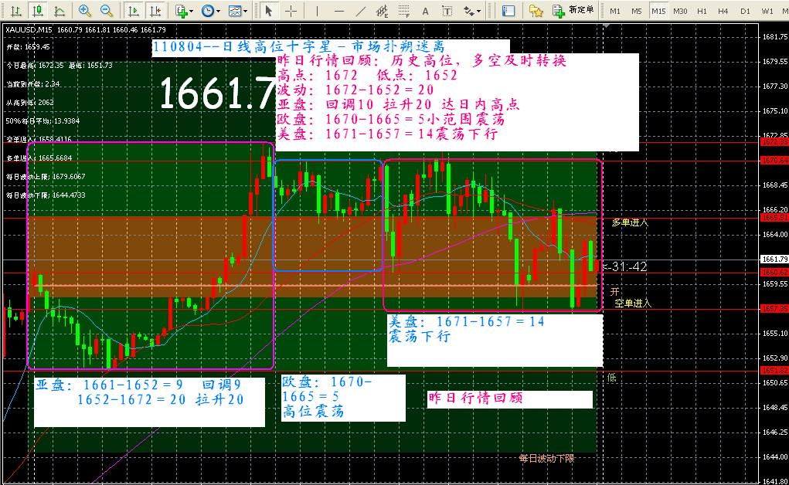This screenshot has height=485, width=789.
Task: Zoom in on the chart
Action: tap(85, 11)
